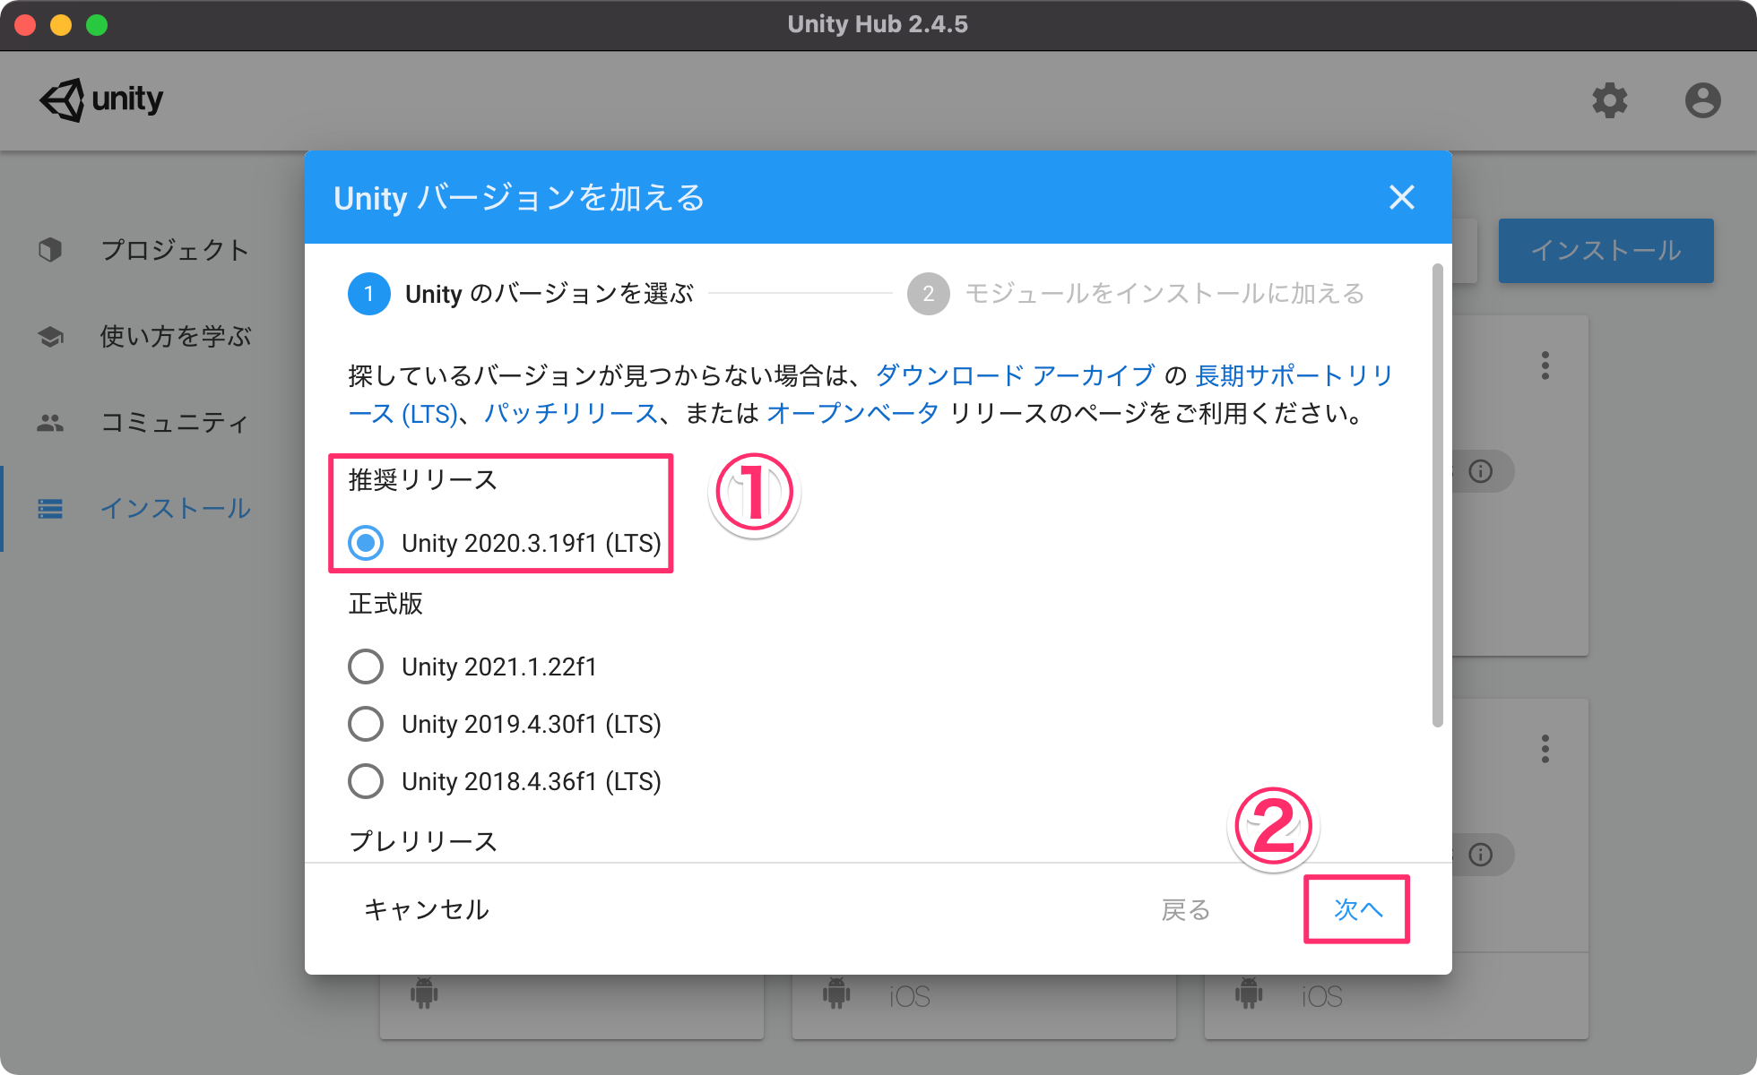Open the three-dot menu on lower install card

point(1545,749)
